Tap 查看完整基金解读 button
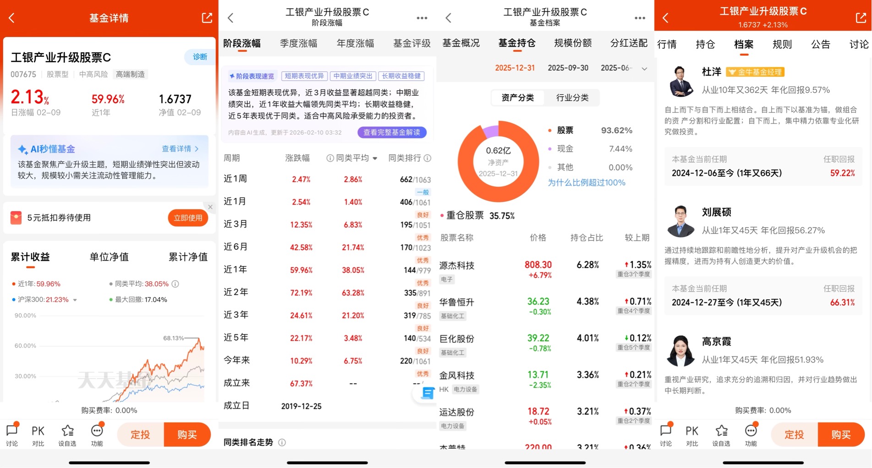Screen dimensions: 872x468 (392, 132)
